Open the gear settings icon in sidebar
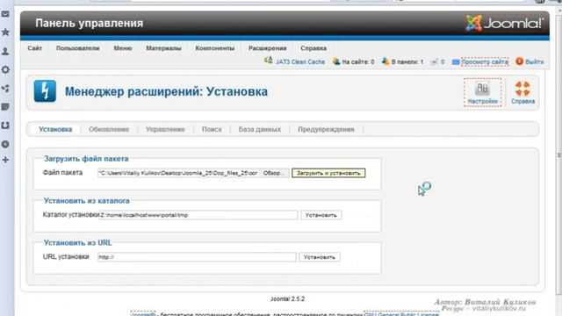The image size is (562, 316). 5,69
